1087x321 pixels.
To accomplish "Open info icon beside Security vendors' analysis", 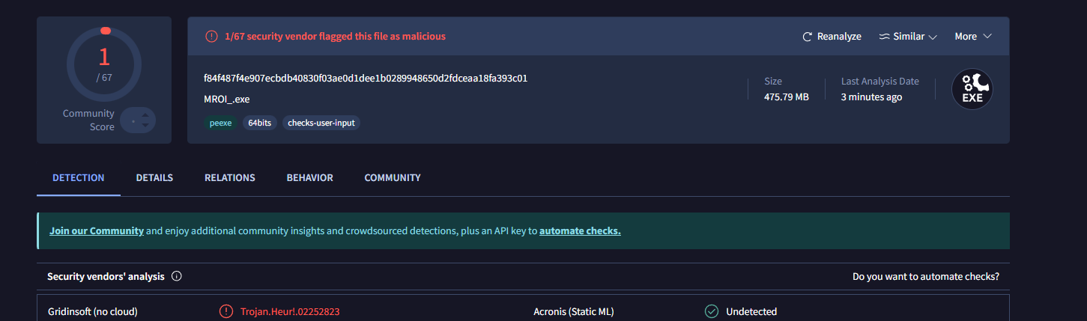I will (x=177, y=276).
